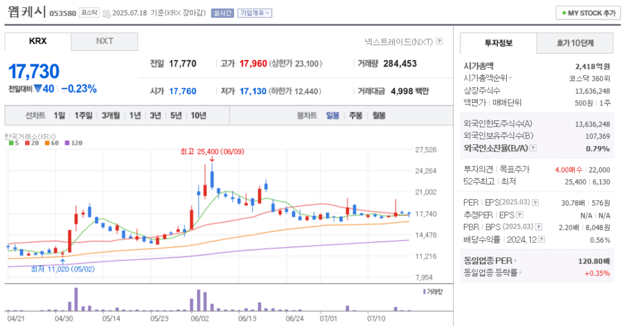Click the 저가 value 17,130
This screenshot has height=326, width=626.
click(252, 92)
